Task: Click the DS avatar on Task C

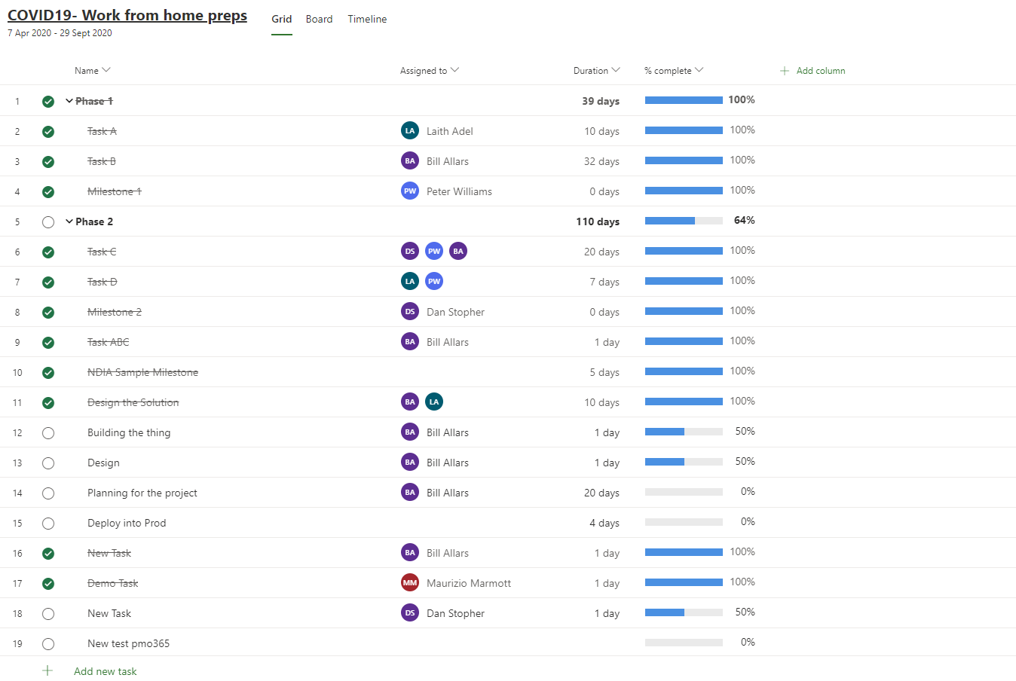Action: [x=409, y=251]
